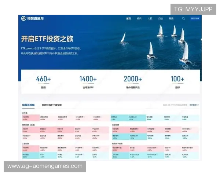Open the 中证2000 index cell
This screenshot has width=220, height=176.
tap(100, 130)
